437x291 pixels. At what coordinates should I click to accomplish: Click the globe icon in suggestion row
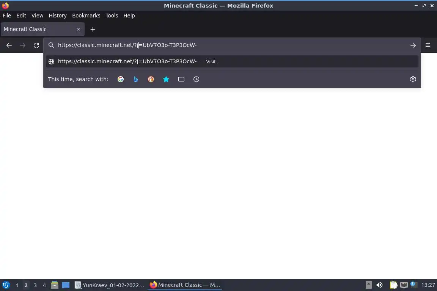click(x=51, y=61)
